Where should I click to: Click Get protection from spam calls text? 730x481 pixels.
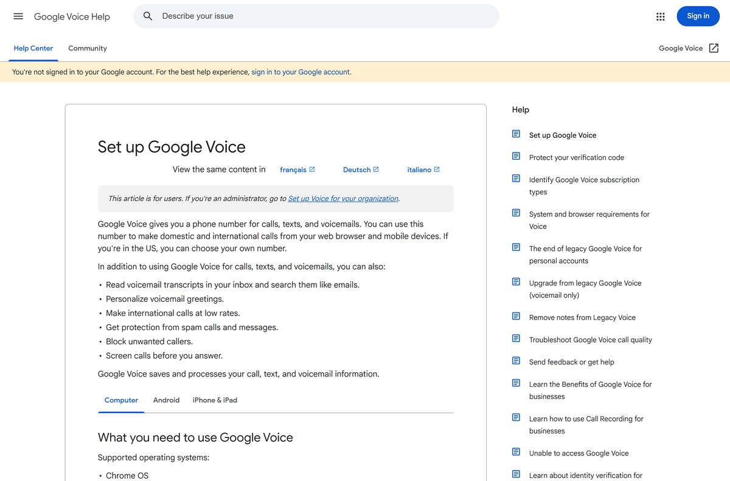click(x=192, y=327)
